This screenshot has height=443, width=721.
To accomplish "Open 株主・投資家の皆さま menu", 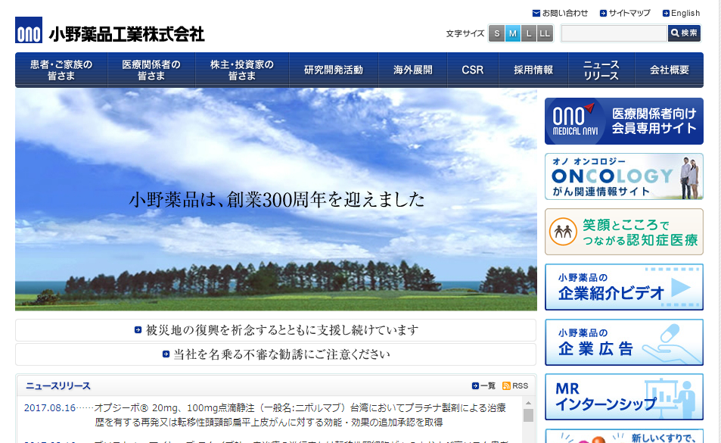I will tap(242, 70).
